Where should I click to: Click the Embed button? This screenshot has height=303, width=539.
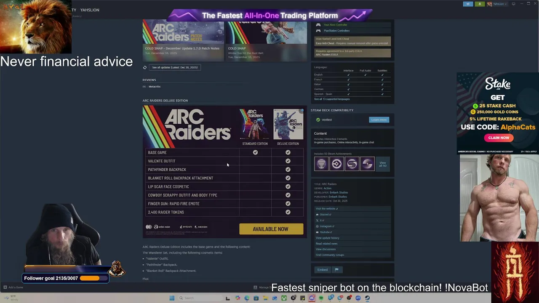[x=323, y=270]
